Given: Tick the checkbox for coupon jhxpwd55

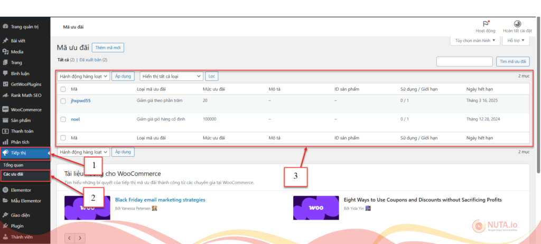Looking at the screenshot, I should pos(63,101).
